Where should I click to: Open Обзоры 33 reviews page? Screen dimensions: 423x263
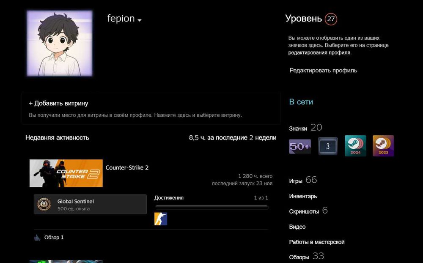[306, 256]
